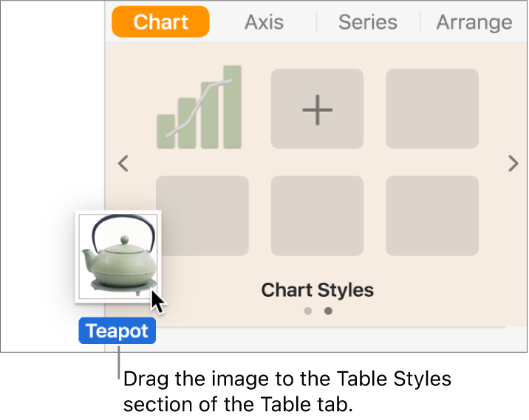Select the empty style slot in top row

click(x=432, y=109)
